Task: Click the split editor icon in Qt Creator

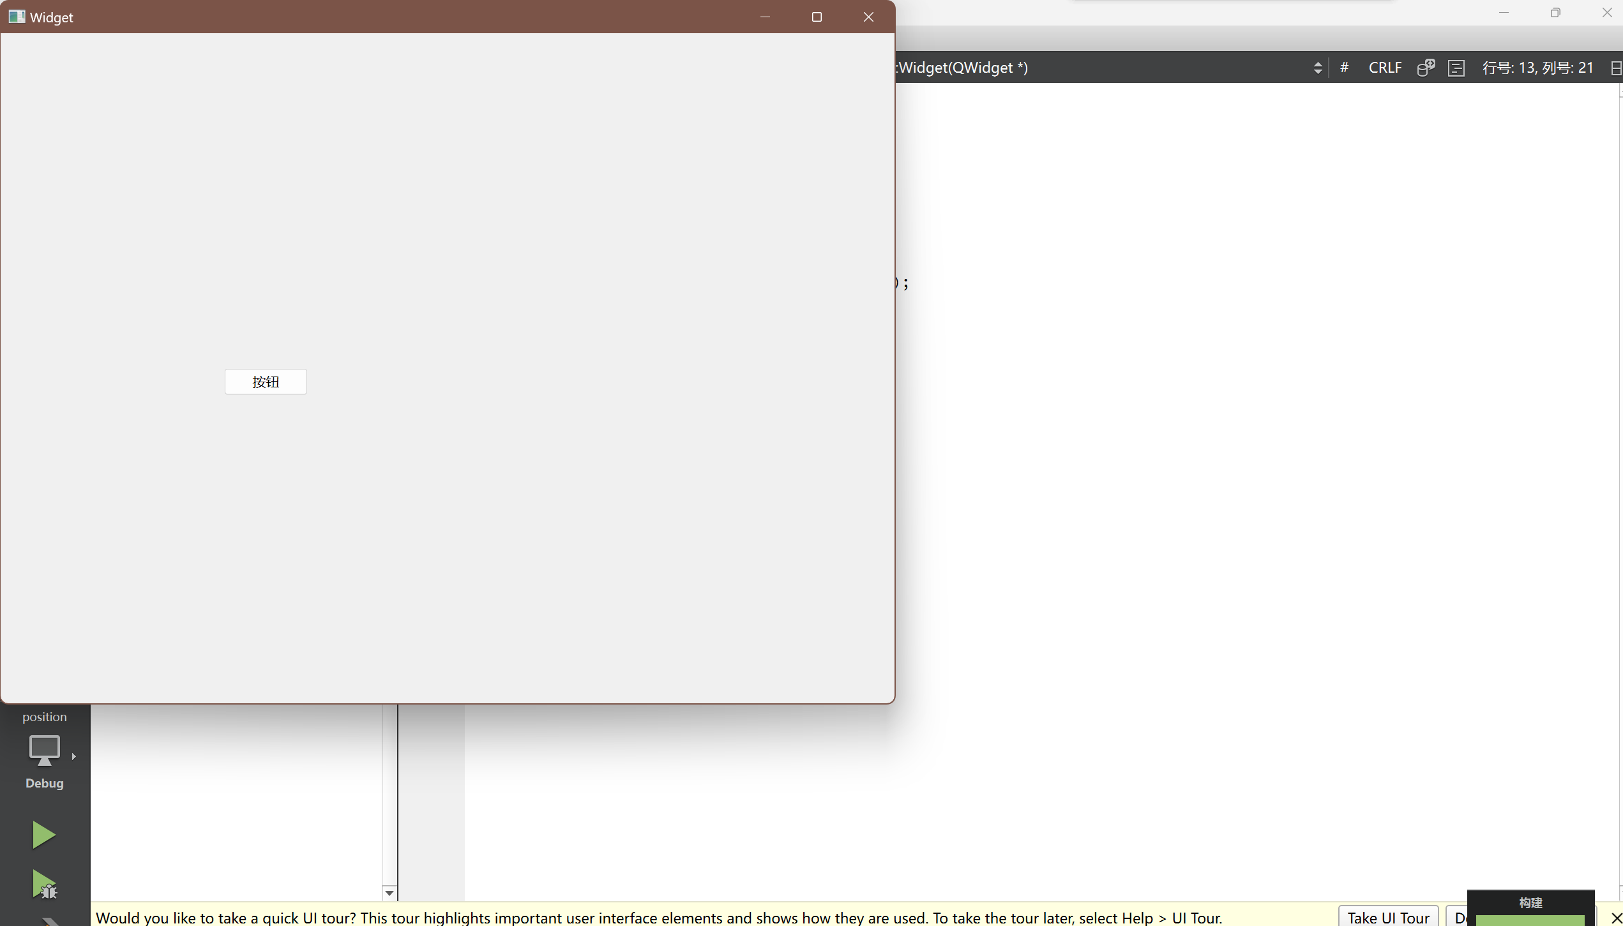Action: click(x=1616, y=68)
